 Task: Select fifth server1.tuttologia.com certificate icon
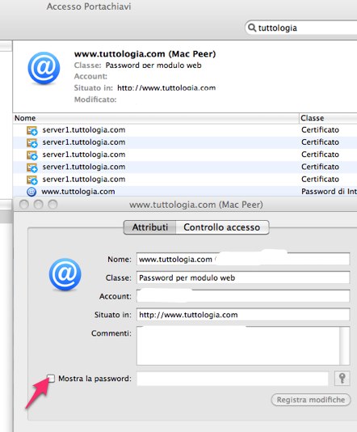[x=32, y=180]
